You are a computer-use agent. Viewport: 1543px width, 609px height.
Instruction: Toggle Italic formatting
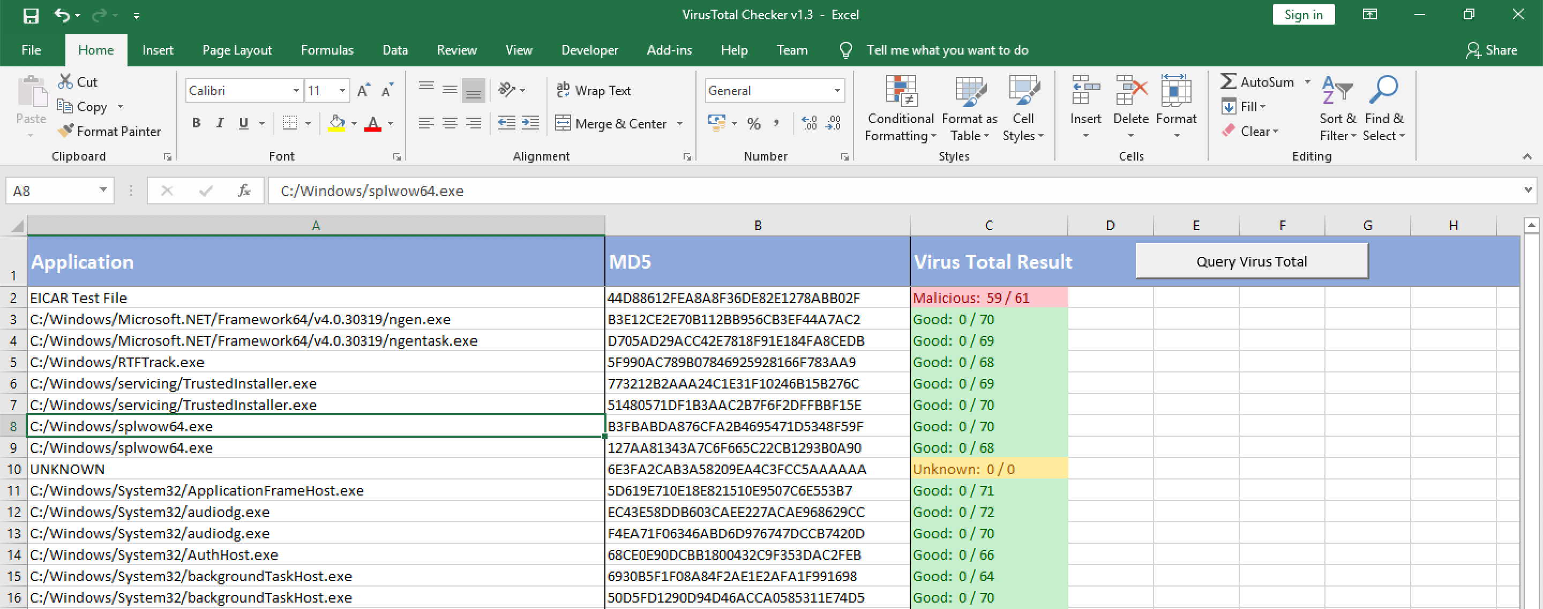tap(220, 123)
